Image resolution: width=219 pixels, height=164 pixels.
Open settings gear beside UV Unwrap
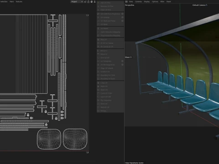(x=122, y=17)
